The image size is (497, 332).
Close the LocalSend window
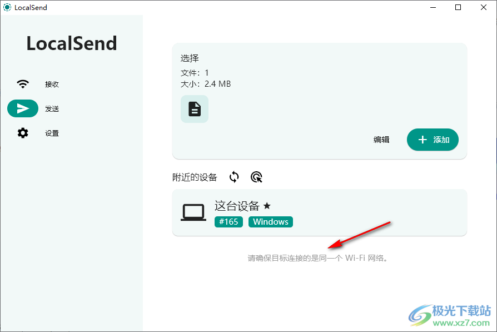(x=483, y=7)
